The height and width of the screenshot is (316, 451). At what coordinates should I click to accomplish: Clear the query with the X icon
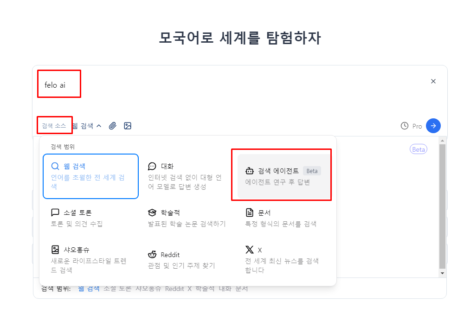point(433,81)
